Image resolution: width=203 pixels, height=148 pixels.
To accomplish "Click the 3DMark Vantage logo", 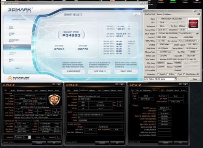I will 20,10.
